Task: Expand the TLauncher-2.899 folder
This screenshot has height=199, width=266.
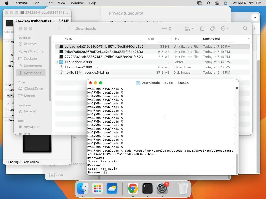Action: pyautogui.click(x=57, y=62)
